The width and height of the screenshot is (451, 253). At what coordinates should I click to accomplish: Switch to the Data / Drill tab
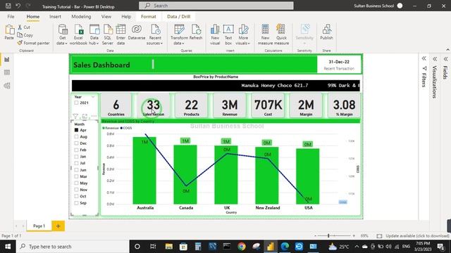(x=178, y=17)
